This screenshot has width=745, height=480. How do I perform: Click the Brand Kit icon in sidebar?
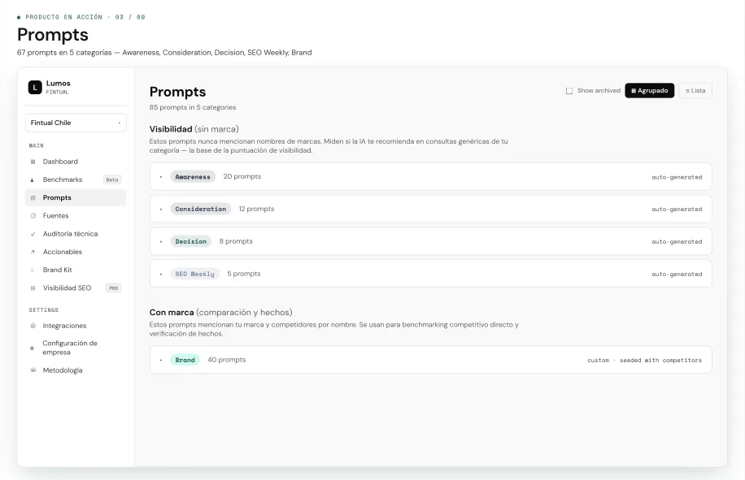33,270
